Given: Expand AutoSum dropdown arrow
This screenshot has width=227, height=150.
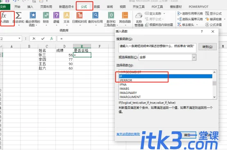Looking at the screenshot, I should (18, 25).
